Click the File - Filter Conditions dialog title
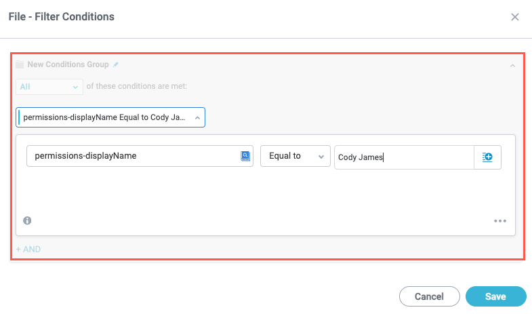Image resolution: width=532 pixels, height=314 pixels. [x=62, y=16]
